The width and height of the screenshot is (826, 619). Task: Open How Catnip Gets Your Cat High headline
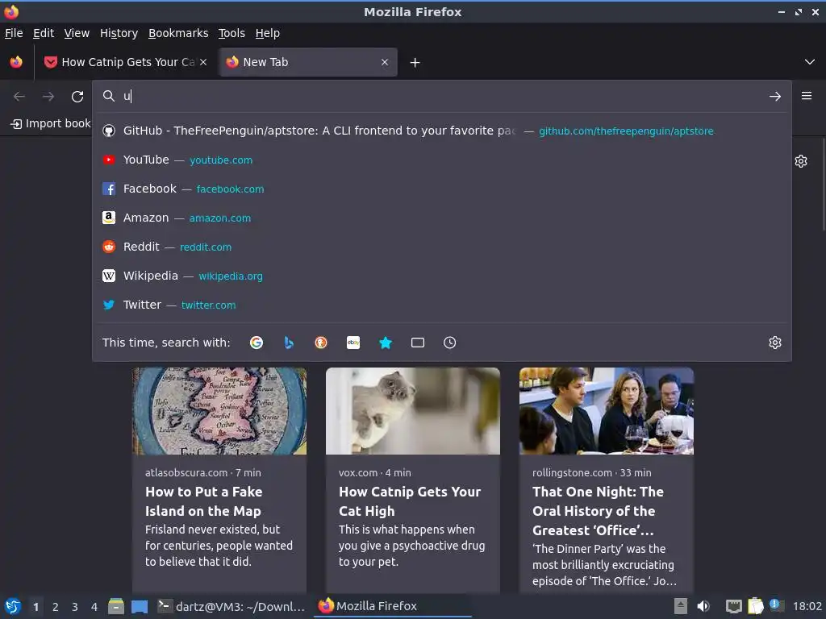click(410, 501)
